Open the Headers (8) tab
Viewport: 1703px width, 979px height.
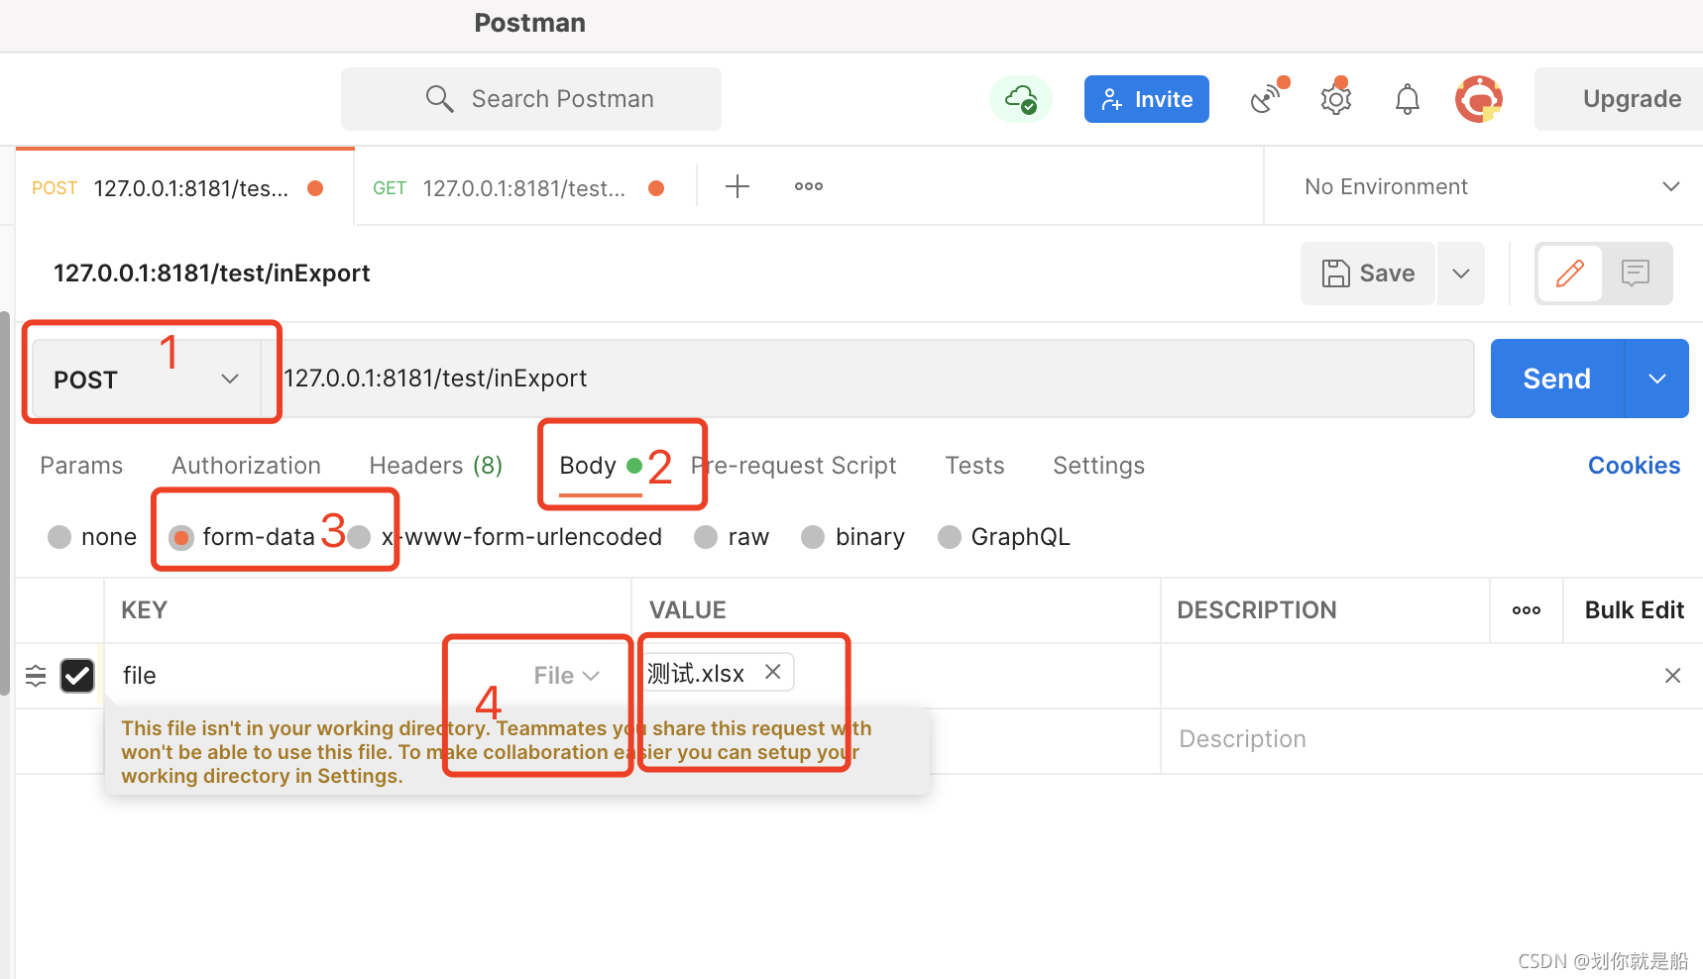click(435, 466)
